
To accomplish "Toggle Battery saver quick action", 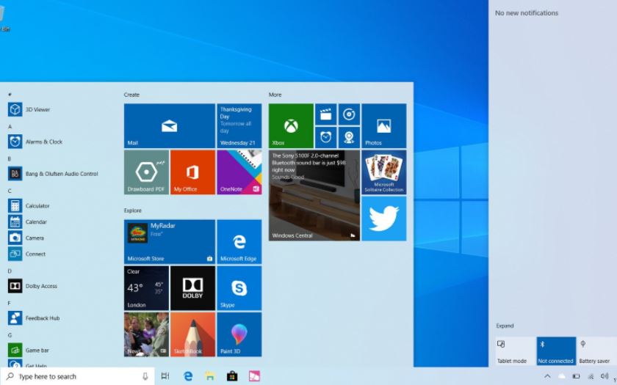I will [x=597, y=351].
